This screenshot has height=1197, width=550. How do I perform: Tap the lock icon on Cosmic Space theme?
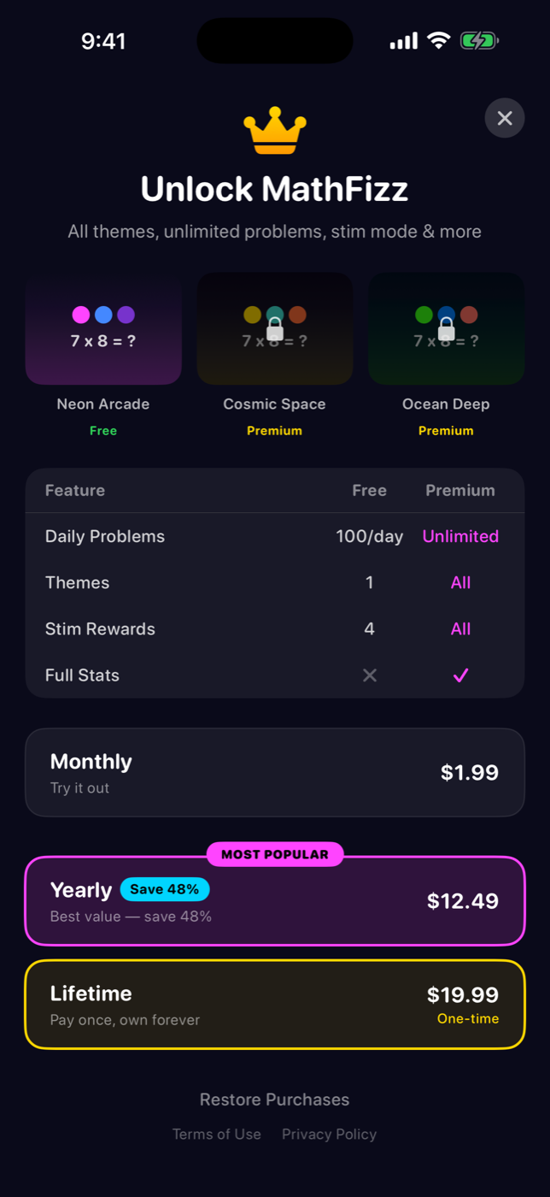click(x=275, y=329)
